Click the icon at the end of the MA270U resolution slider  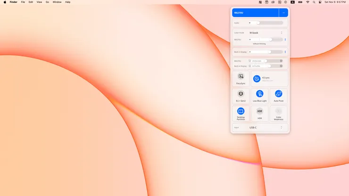[281, 61]
